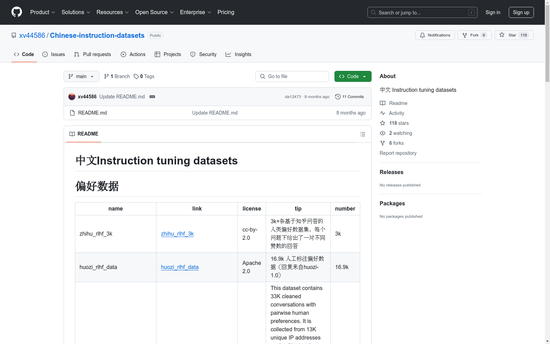Click the Sign up button

click(521, 12)
